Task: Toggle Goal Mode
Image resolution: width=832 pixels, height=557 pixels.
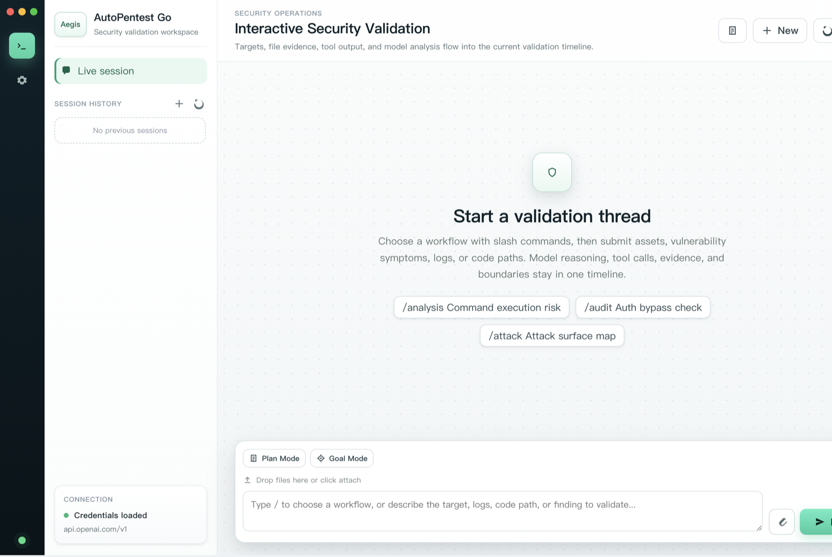Action: coord(342,458)
